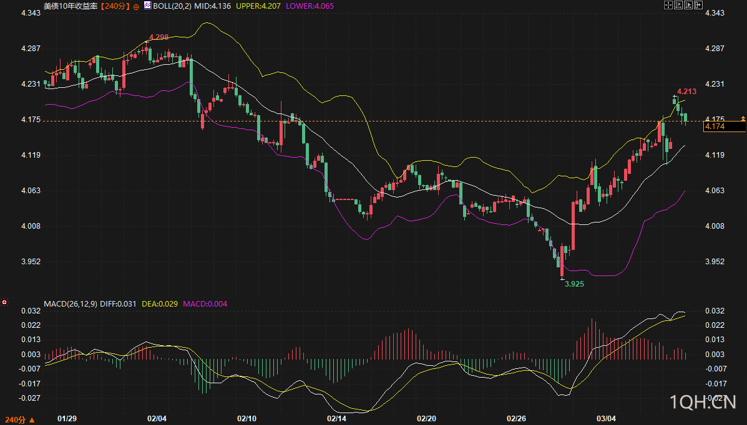Click the 美债10年收益率 chart title
The height and width of the screenshot is (425, 747).
71,6
